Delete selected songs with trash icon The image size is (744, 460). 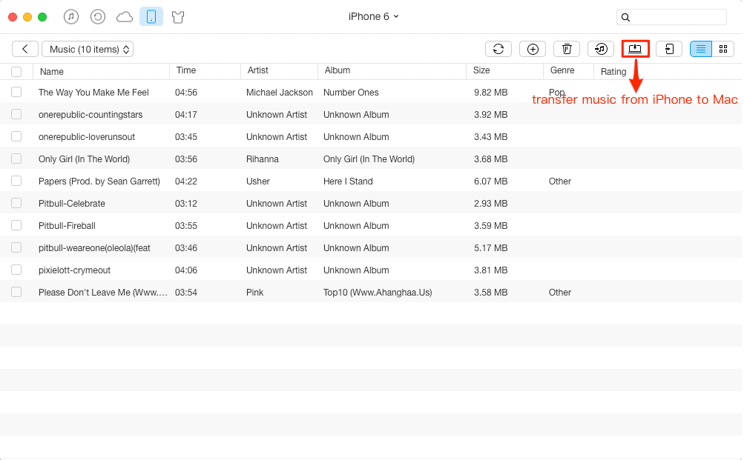coord(567,49)
